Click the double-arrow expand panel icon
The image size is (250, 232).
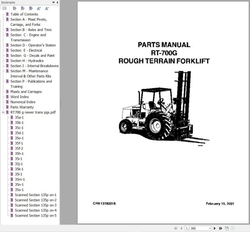pyautogui.click(x=53, y=3)
